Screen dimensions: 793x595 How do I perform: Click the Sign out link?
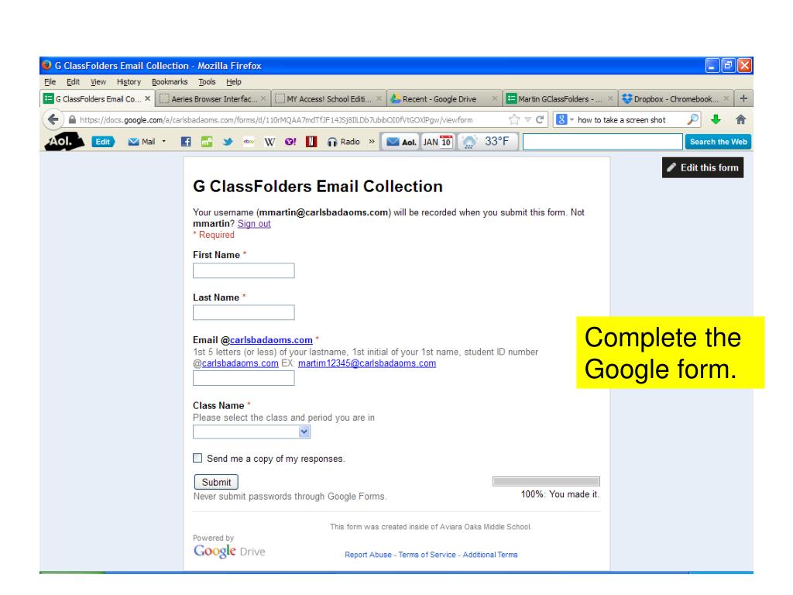(x=254, y=224)
